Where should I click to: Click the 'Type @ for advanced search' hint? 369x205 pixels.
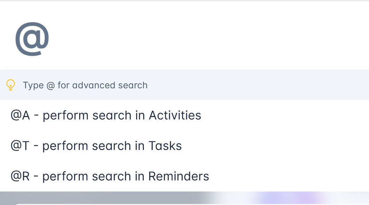click(x=85, y=85)
